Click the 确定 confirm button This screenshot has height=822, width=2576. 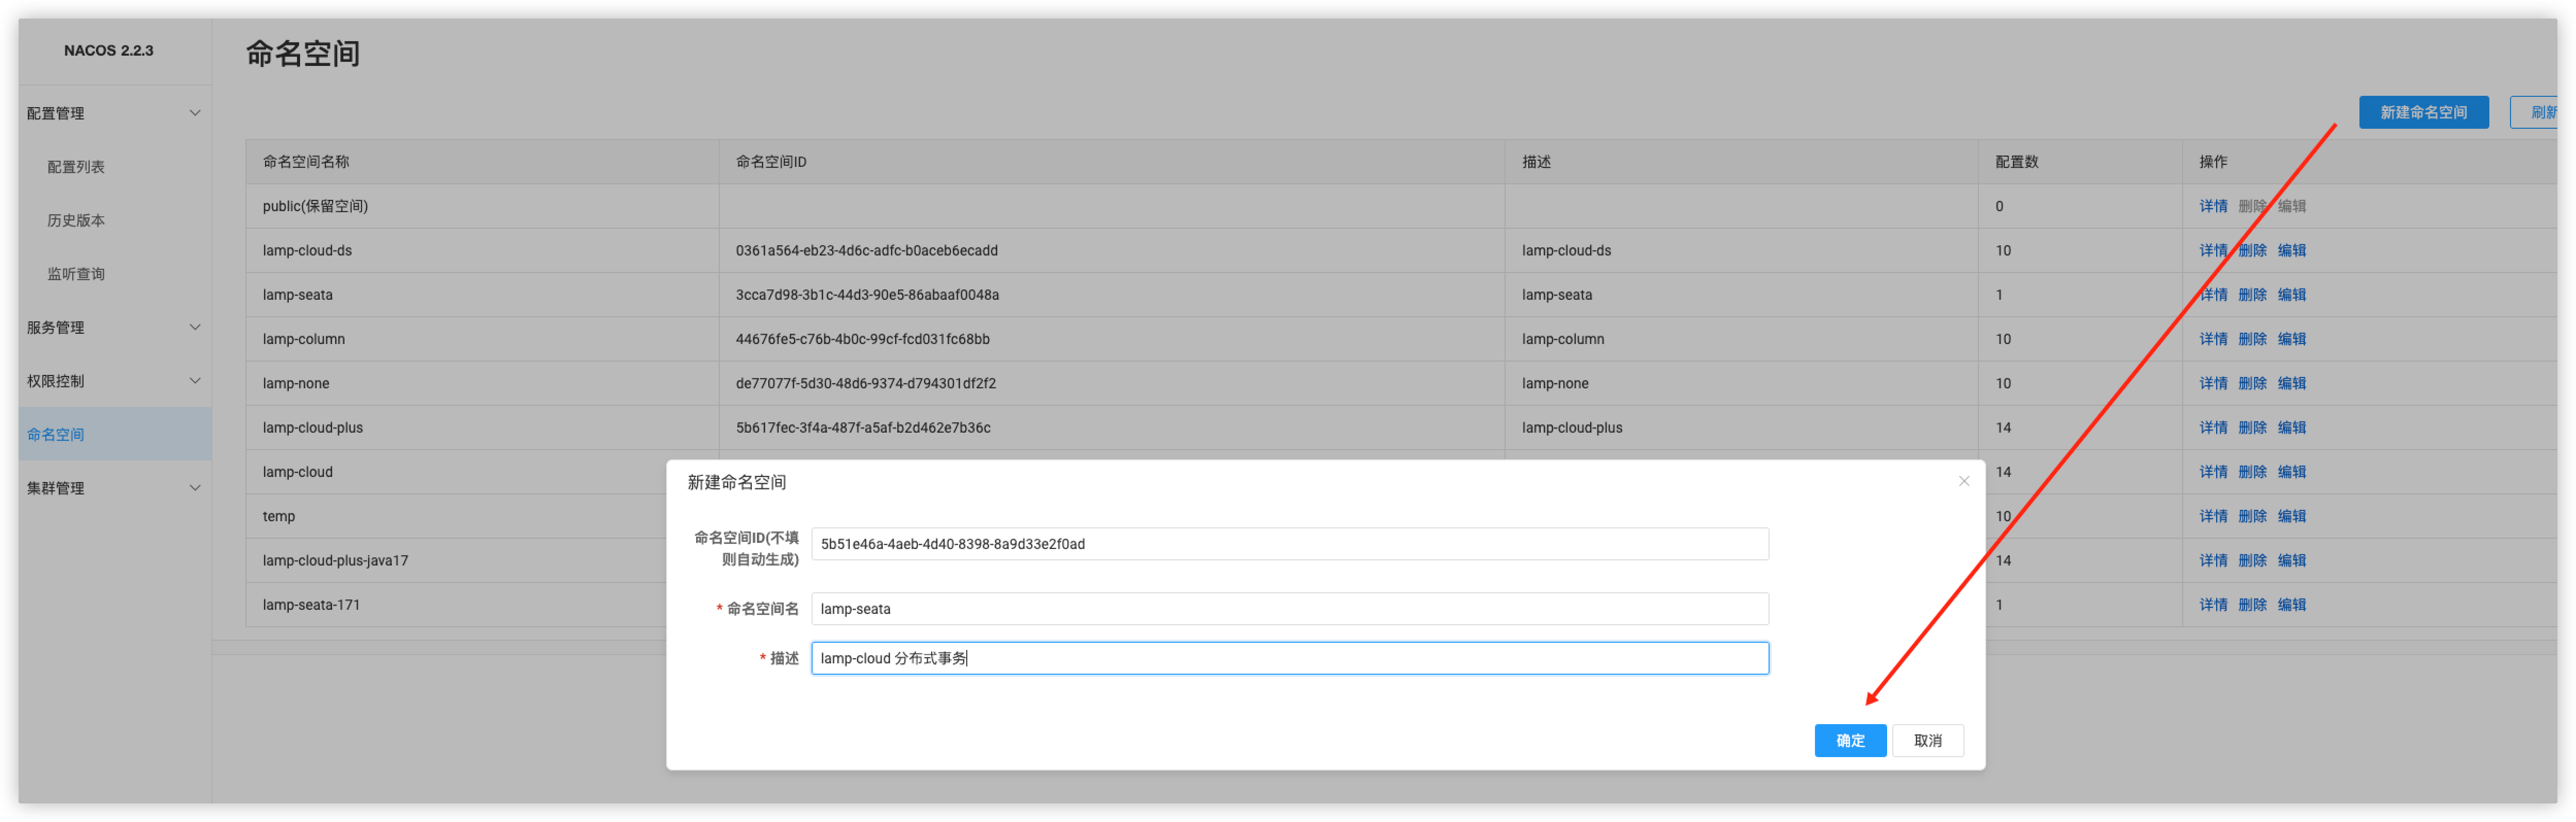(x=1849, y=740)
